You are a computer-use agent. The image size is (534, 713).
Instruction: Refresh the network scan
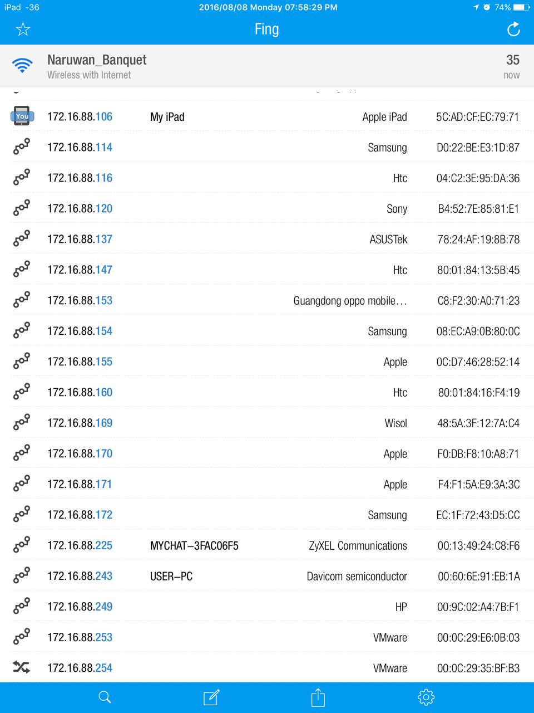(513, 29)
